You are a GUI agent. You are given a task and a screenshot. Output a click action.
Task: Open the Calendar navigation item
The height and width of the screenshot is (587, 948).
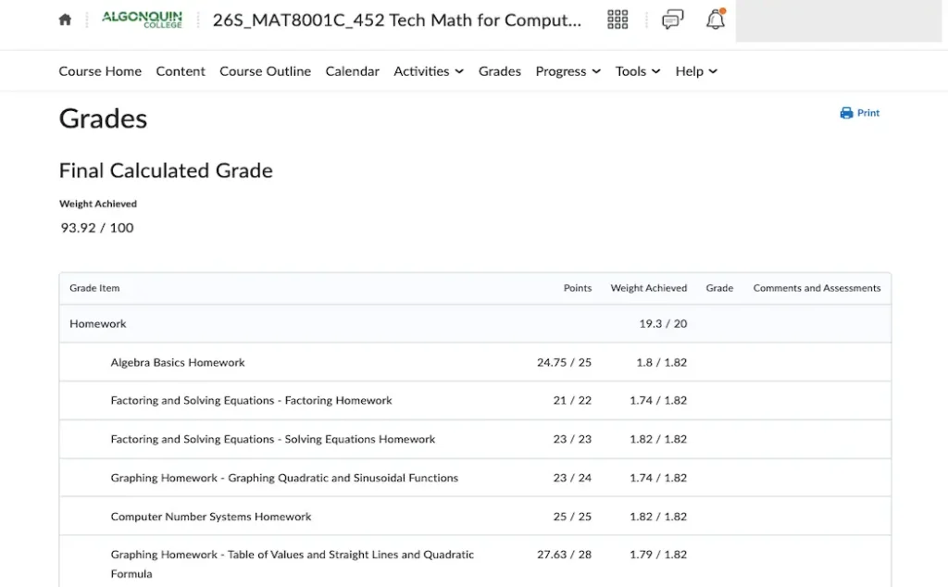[352, 71]
